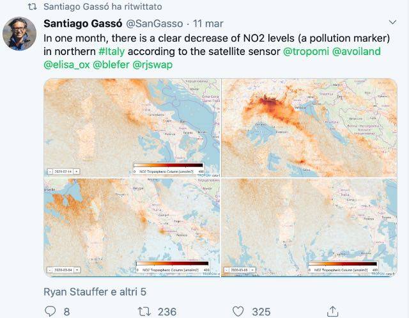Screen dimensions: 409x318
Task: Open Santiago Gassó's round profile photo
Action: click(20, 33)
